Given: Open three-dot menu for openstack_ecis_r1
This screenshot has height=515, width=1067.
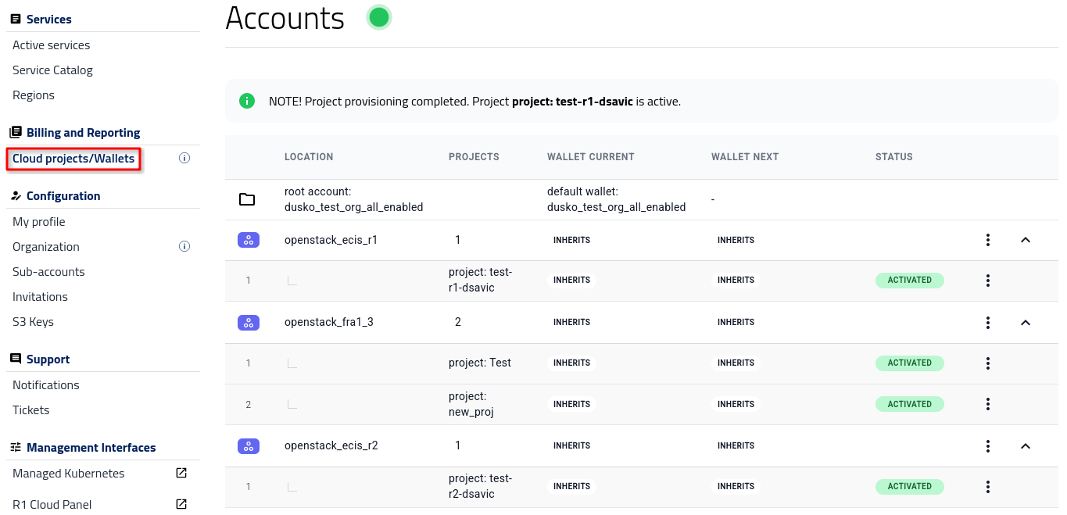Looking at the screenshot, I should 988,240.
